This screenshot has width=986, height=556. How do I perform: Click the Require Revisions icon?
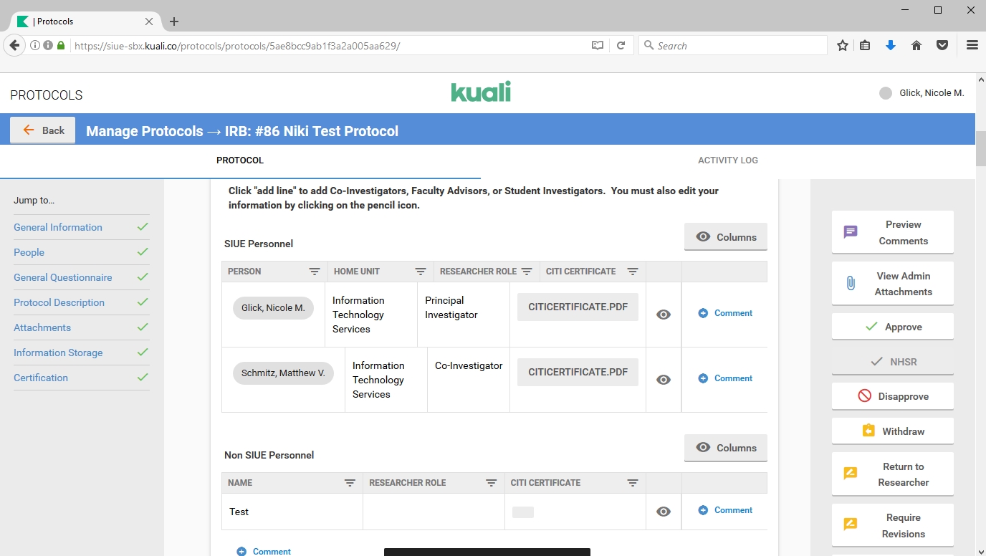(851, 524)
